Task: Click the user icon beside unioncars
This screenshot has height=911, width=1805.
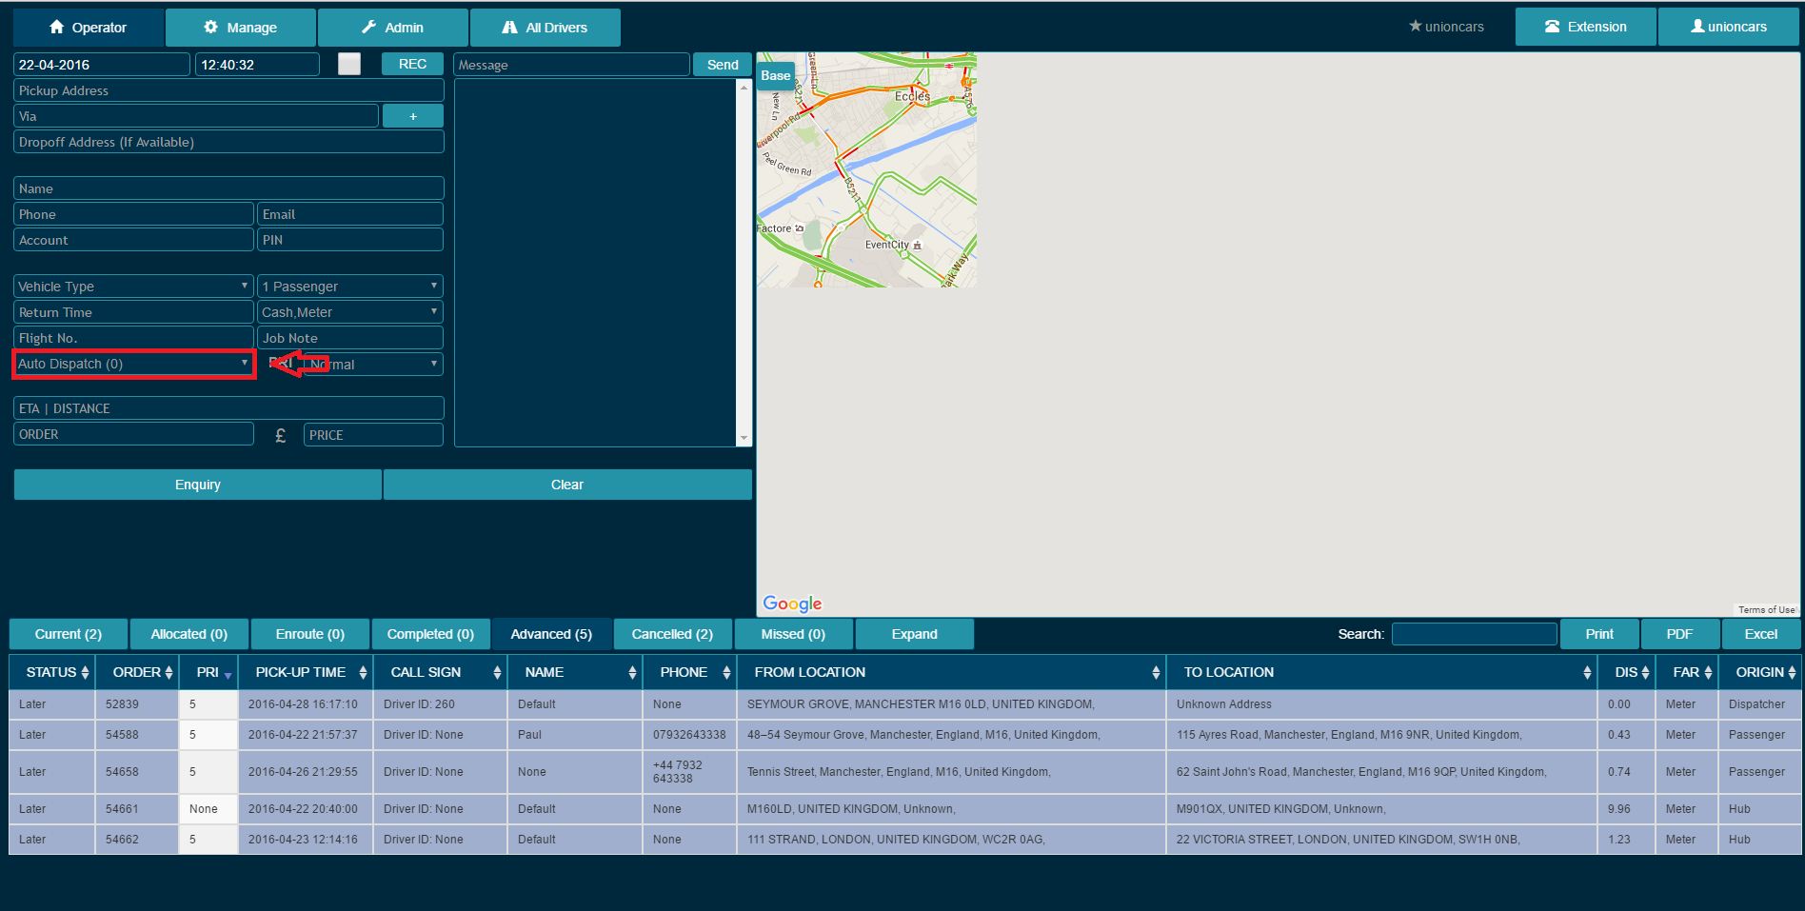Action: (x=1696, y=27)
